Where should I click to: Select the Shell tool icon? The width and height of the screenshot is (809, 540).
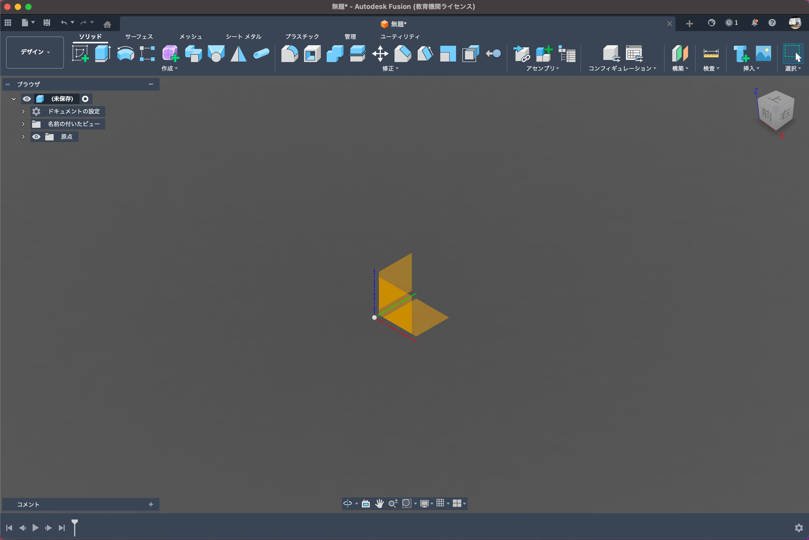coord(312,53)
